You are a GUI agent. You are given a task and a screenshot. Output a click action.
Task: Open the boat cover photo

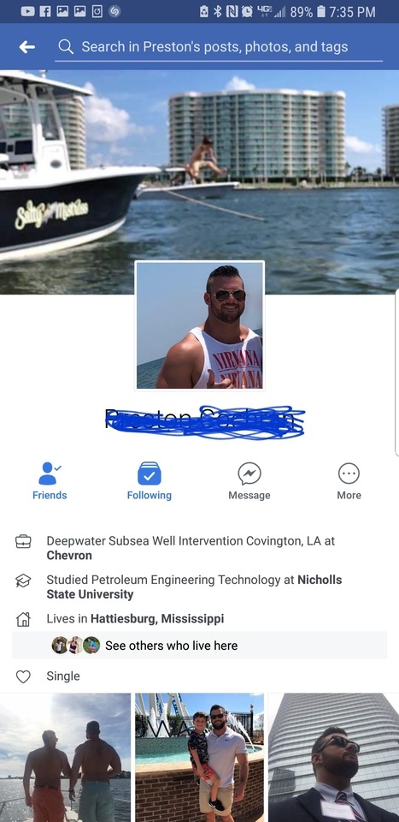coord(199,182)
